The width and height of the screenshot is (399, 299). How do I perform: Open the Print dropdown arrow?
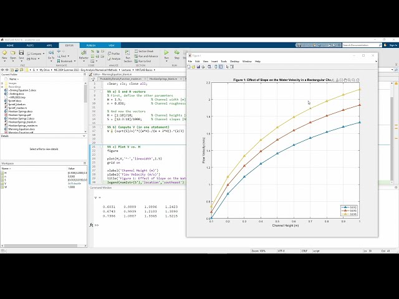point(39,59)
